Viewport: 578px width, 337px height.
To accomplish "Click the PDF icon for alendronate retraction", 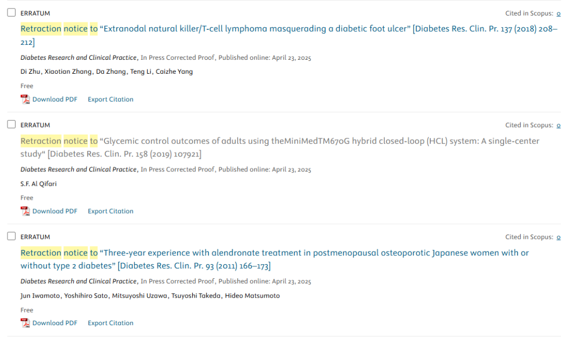I will 25,323.
